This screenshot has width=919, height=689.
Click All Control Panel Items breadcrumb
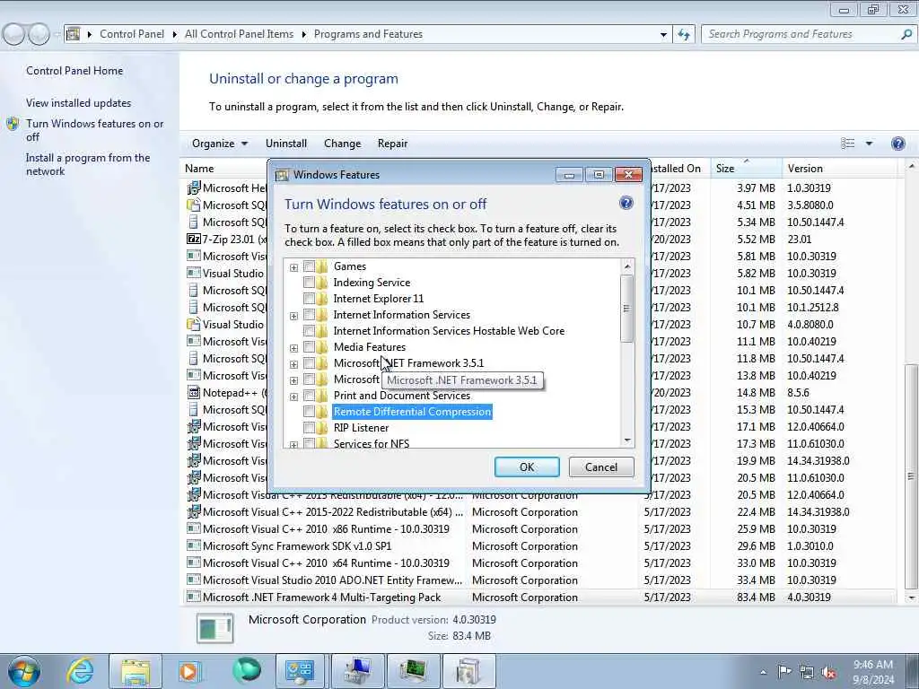pos(239,34)
